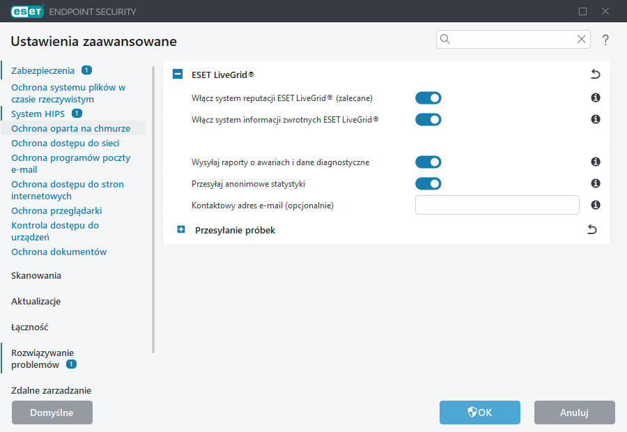Select Ochrona przeglądarki
The image size is (627, 432).
click(x=56, y=211)
